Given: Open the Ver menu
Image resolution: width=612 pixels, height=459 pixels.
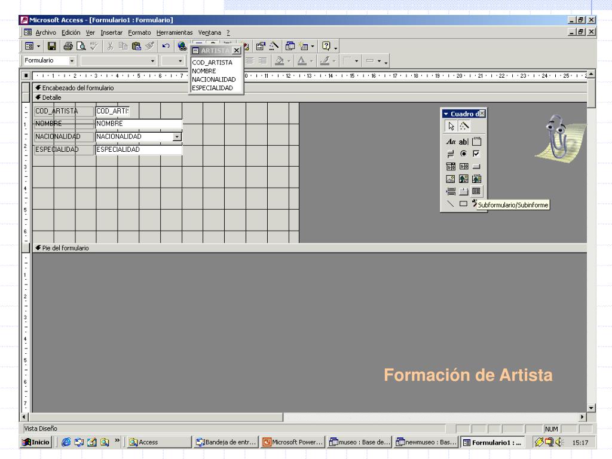Looking at the screenshot, I should point(90,32).
